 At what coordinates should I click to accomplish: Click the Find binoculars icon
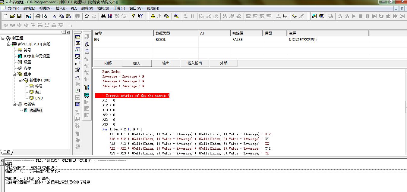coord(103,16)
